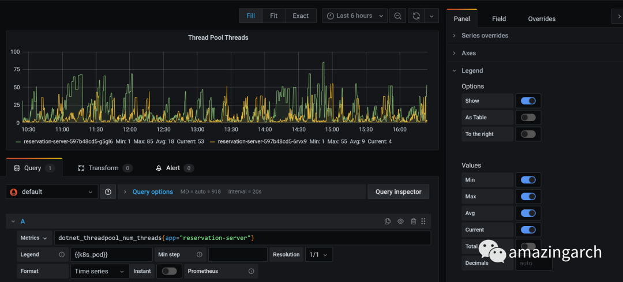The image size is (623, 282).
Task: Open the Transform tab
Action: 105,168
